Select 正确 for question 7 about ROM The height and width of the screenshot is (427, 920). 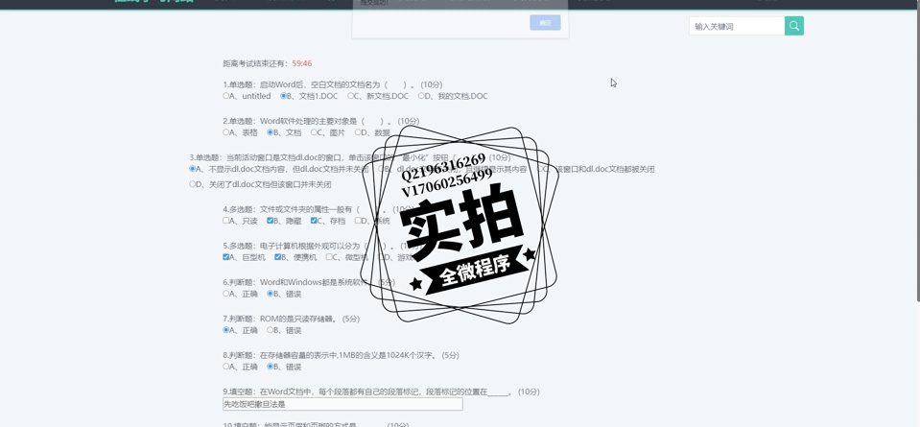(x=226, y=330)
